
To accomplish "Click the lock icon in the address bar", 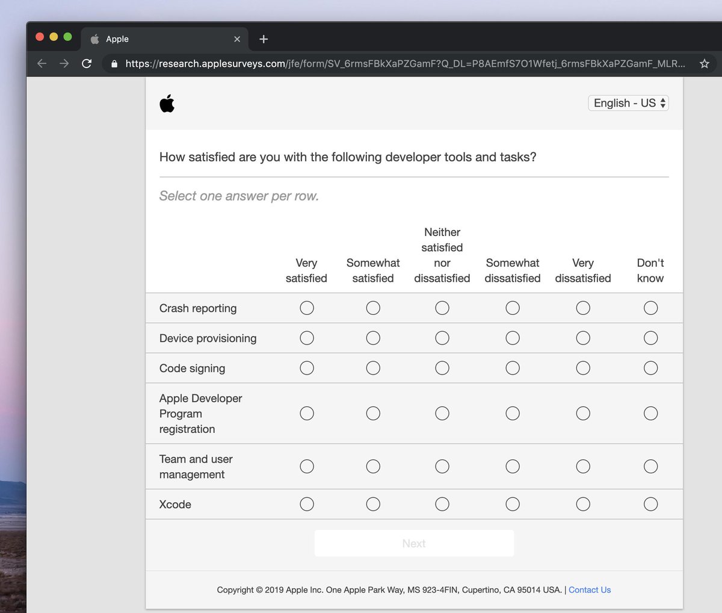I will [114, 64].
